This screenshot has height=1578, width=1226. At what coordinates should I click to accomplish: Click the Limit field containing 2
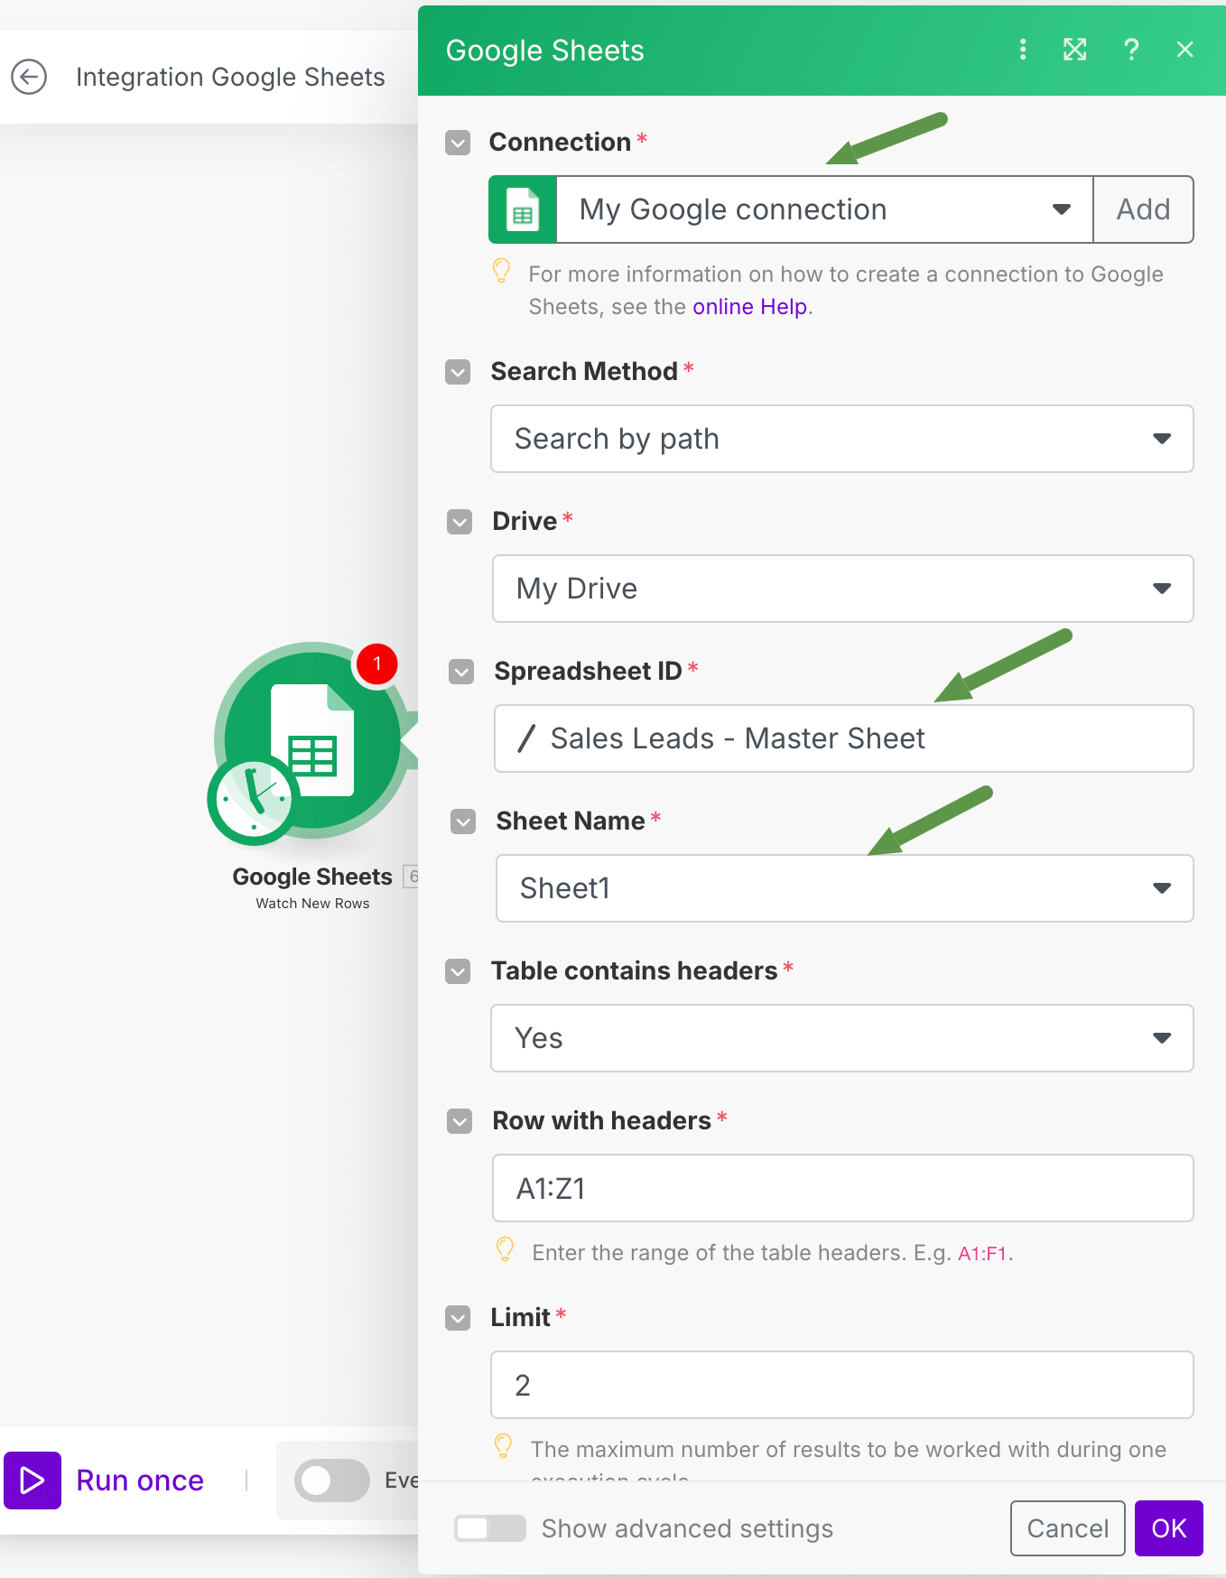[842, 1385]
